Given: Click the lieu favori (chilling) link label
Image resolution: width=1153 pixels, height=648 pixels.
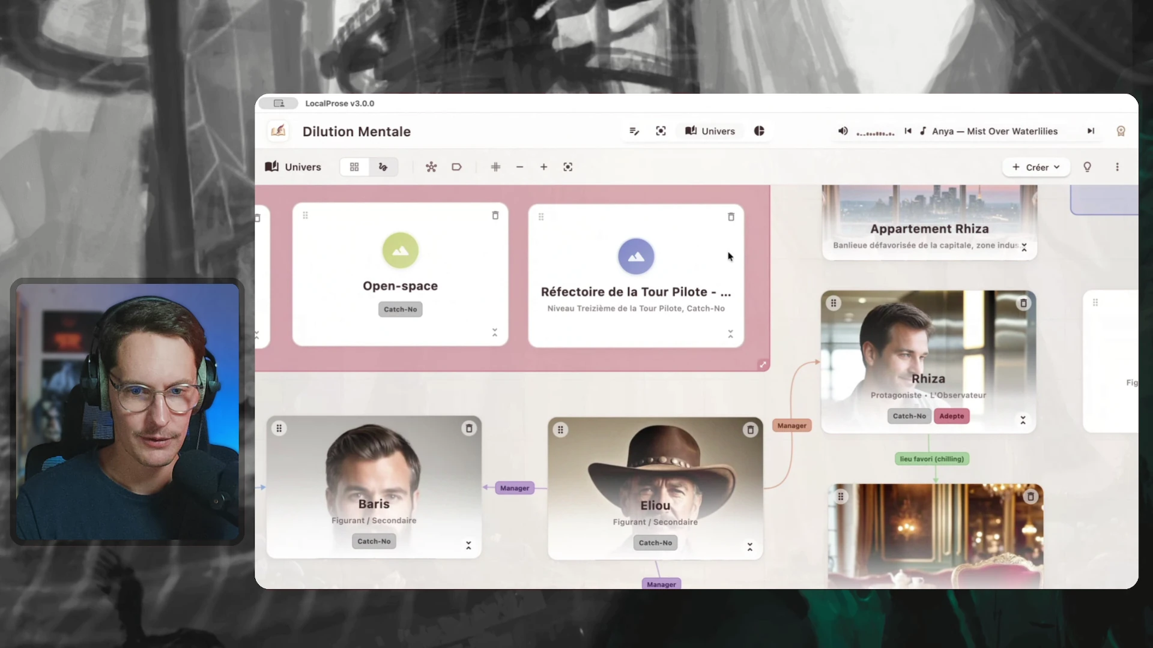Looking at the screenshot, I should (x=931, y=459).
